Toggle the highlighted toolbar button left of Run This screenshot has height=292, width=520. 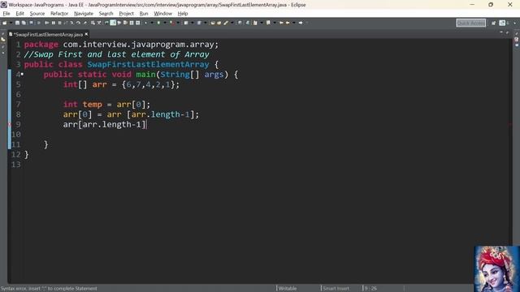(x=113, y=23)
